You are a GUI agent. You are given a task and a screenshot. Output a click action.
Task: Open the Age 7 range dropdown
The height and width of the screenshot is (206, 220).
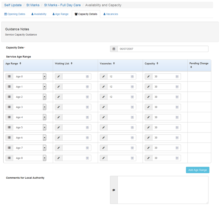(x=45, y=148)
